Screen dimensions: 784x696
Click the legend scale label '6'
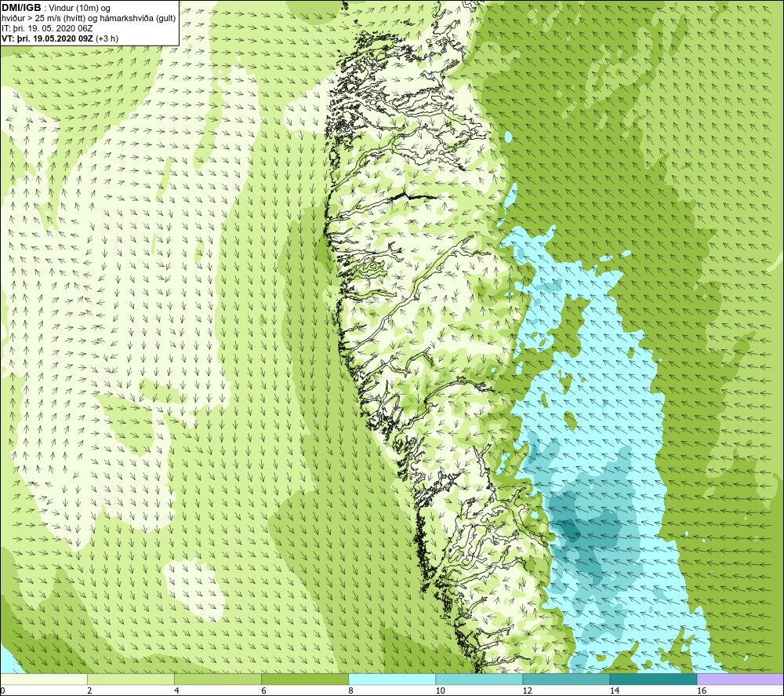point(263,691)
